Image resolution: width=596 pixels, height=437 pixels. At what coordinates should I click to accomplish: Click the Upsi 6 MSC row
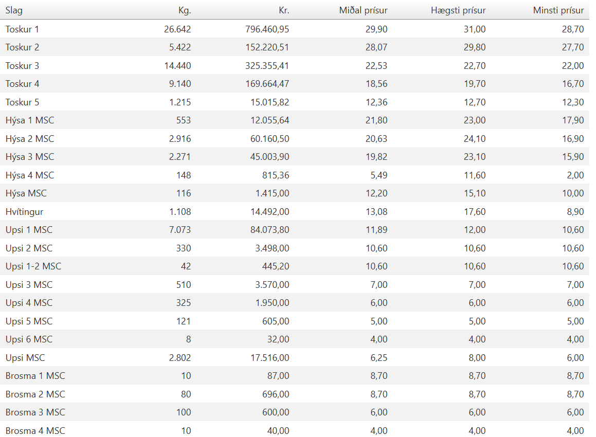tap(295, 339)
